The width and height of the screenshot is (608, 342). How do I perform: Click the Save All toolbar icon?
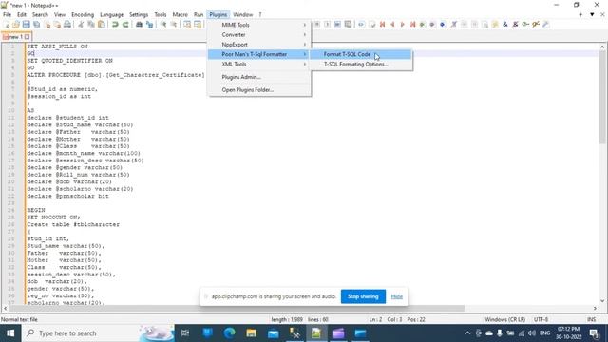pos(36,25)
